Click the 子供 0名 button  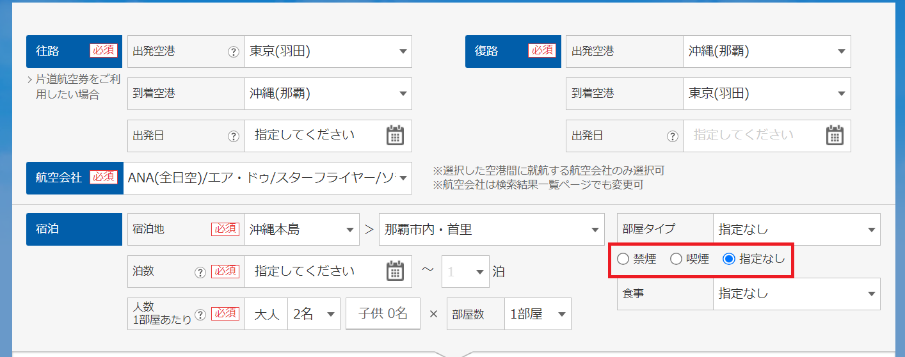tap(383, 313)
